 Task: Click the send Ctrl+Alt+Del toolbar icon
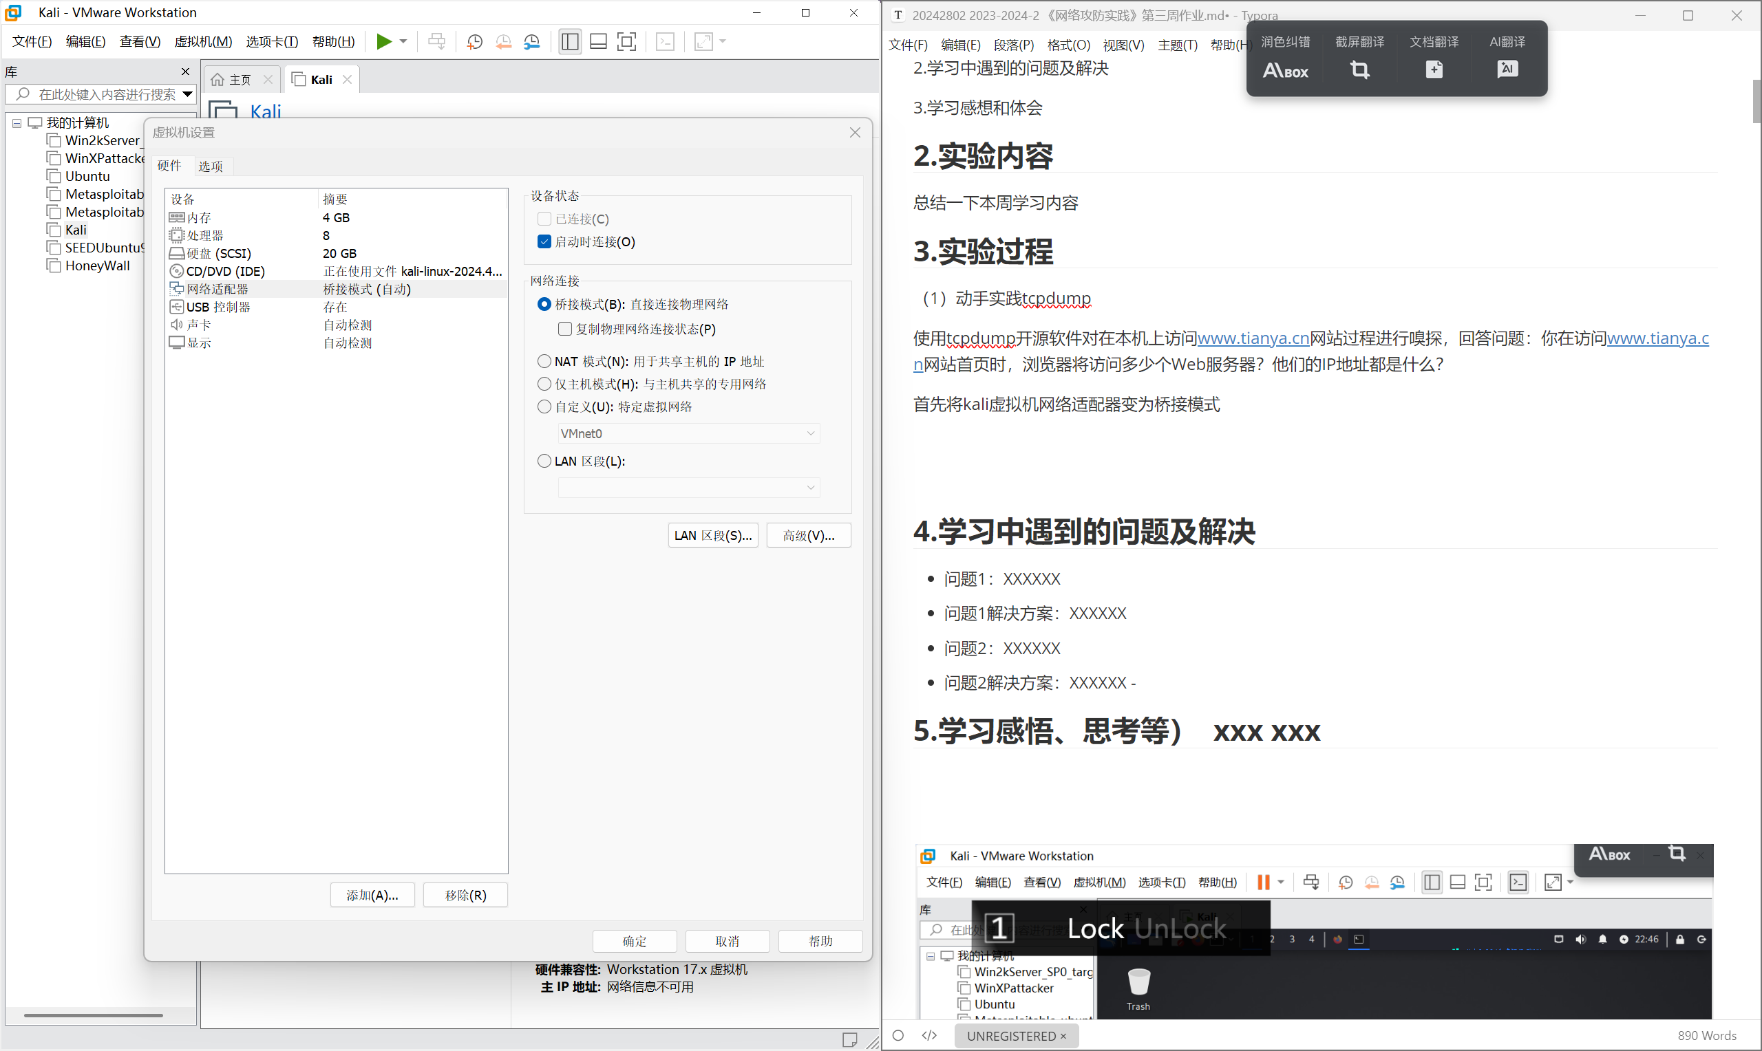click(x=437, y=42)
